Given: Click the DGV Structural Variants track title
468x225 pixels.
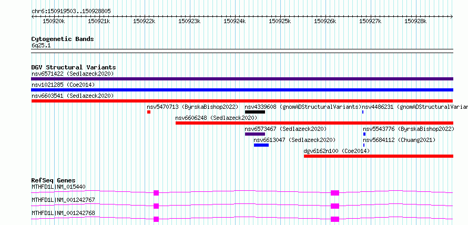Looking at the screenshot, I should click(74, 67).
